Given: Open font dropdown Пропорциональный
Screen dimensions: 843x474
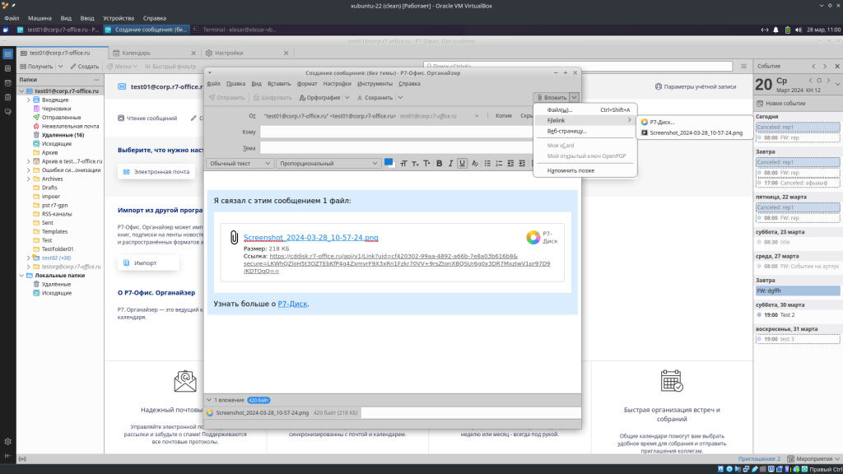Looking at the screenshot, I should coord(328,164).
